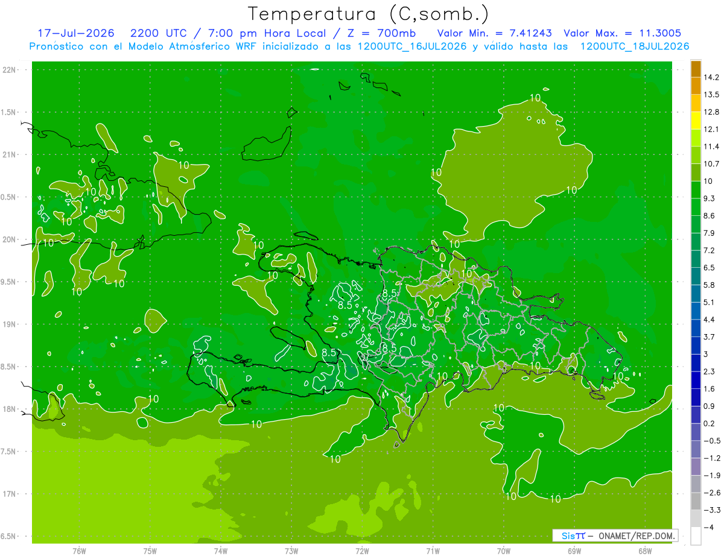The image size is (724, 559).
Task: Click the lime swatch between 10.7 and 11.4
Action: [x=696, y=155]
